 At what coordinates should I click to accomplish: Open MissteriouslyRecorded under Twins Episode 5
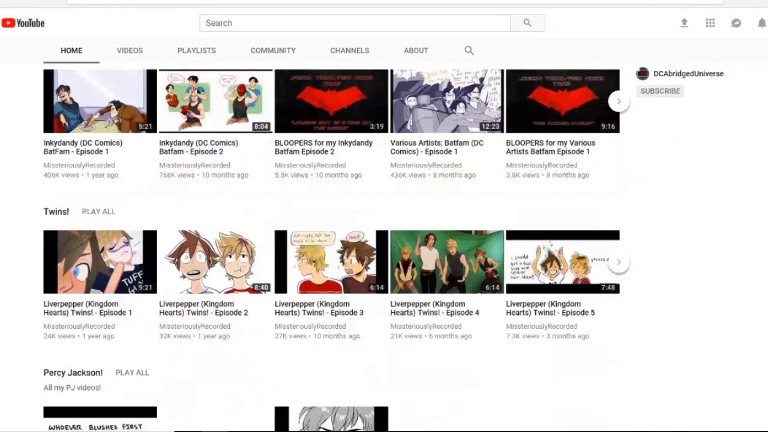pyautogui.click(x=542, y=326)
